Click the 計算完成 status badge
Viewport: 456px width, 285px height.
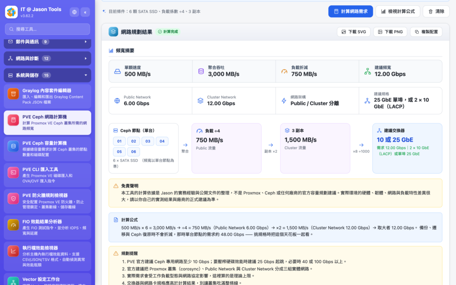click(168, 32)
